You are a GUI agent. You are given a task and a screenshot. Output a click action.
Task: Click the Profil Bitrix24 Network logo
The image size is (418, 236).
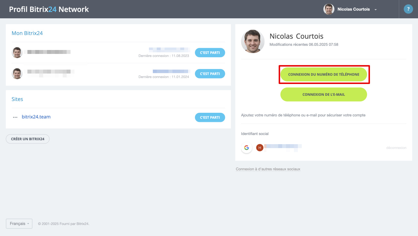(x=49, y=9)
